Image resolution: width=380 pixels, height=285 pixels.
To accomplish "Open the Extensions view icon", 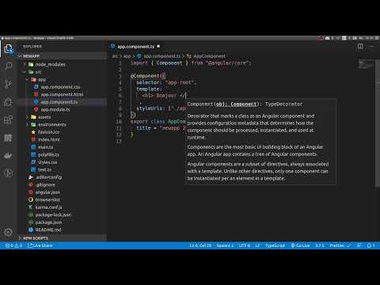I will click(x=9, y=120).
